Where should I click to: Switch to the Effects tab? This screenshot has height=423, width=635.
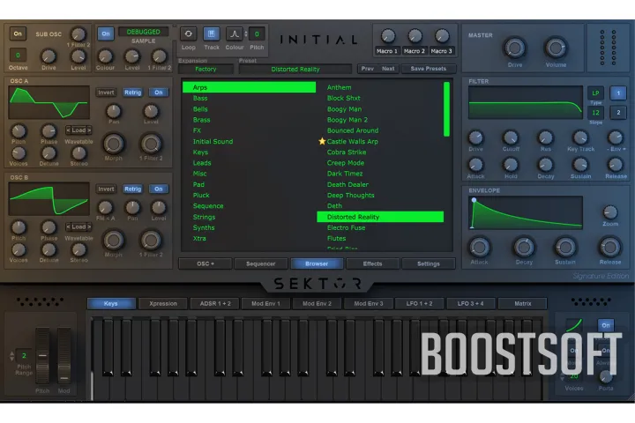(372, 263)
